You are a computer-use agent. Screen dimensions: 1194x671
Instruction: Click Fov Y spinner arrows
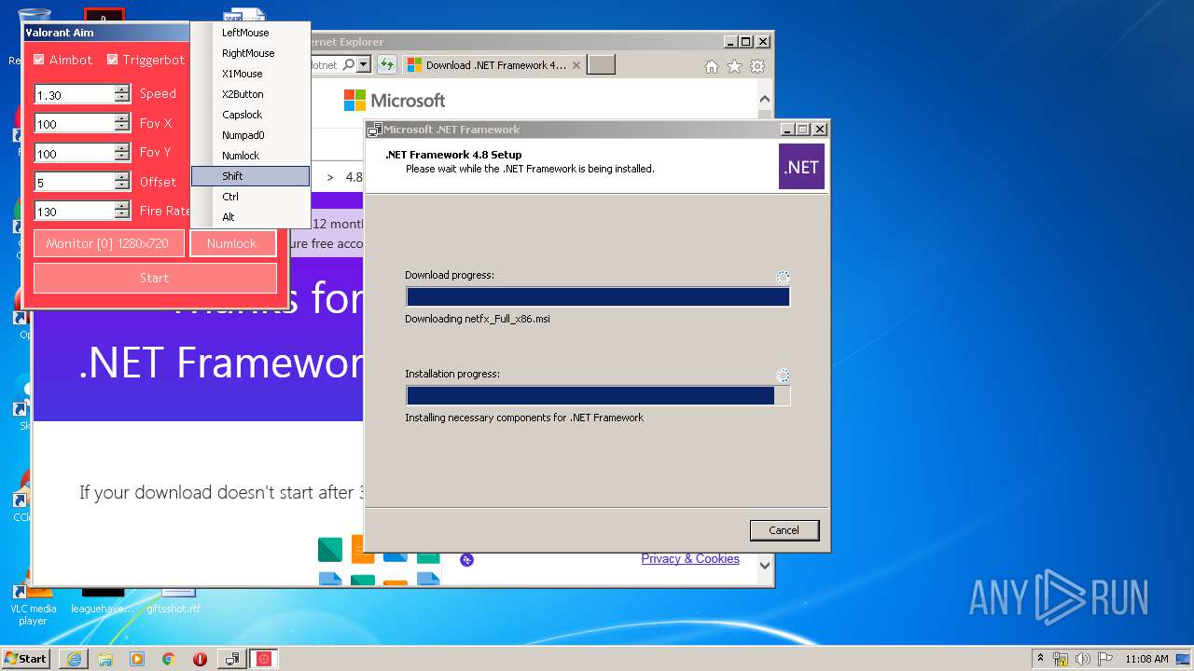122,153
